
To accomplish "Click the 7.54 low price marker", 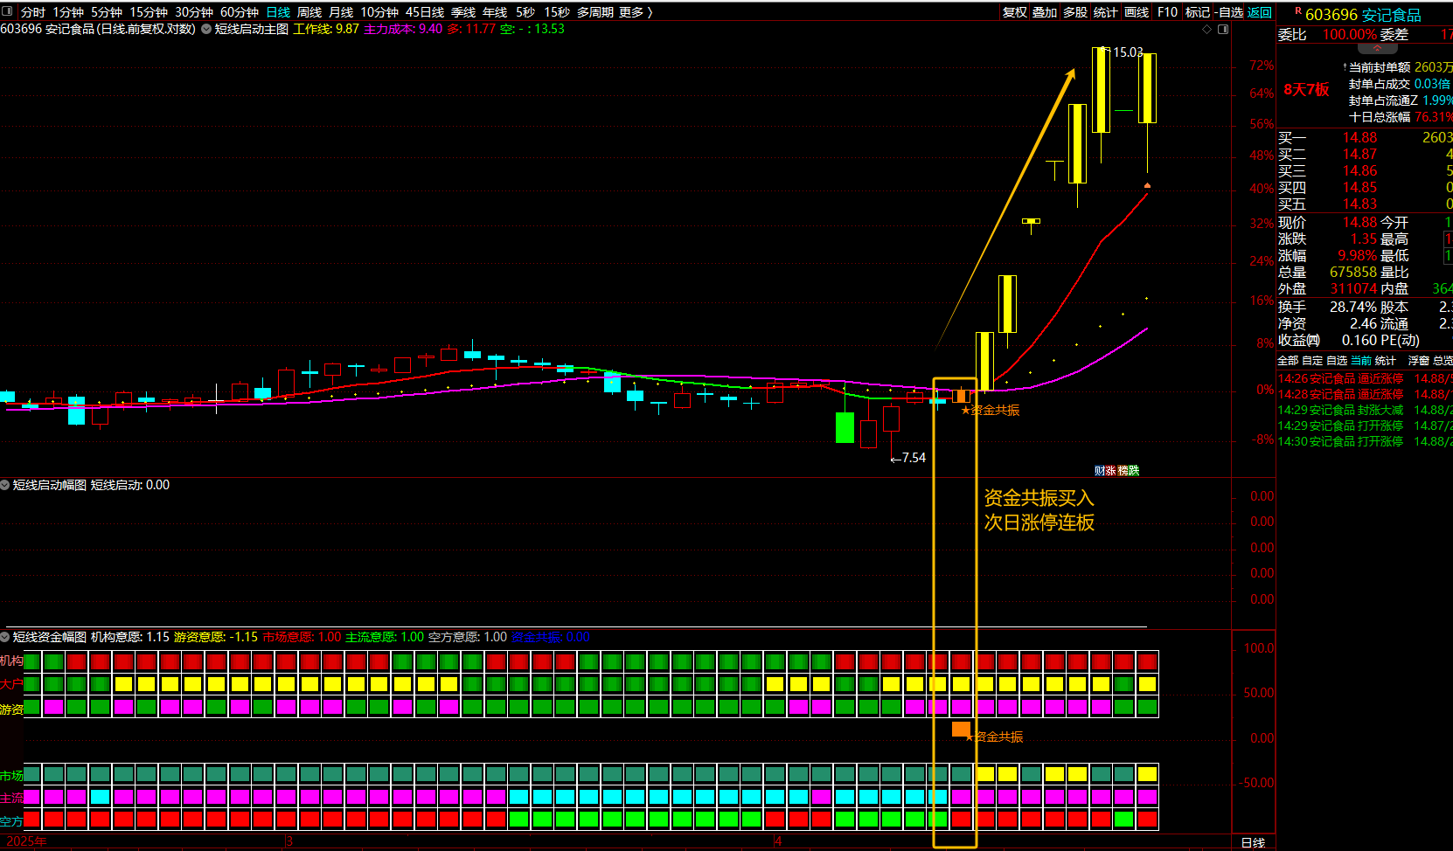I will [908, 458].
